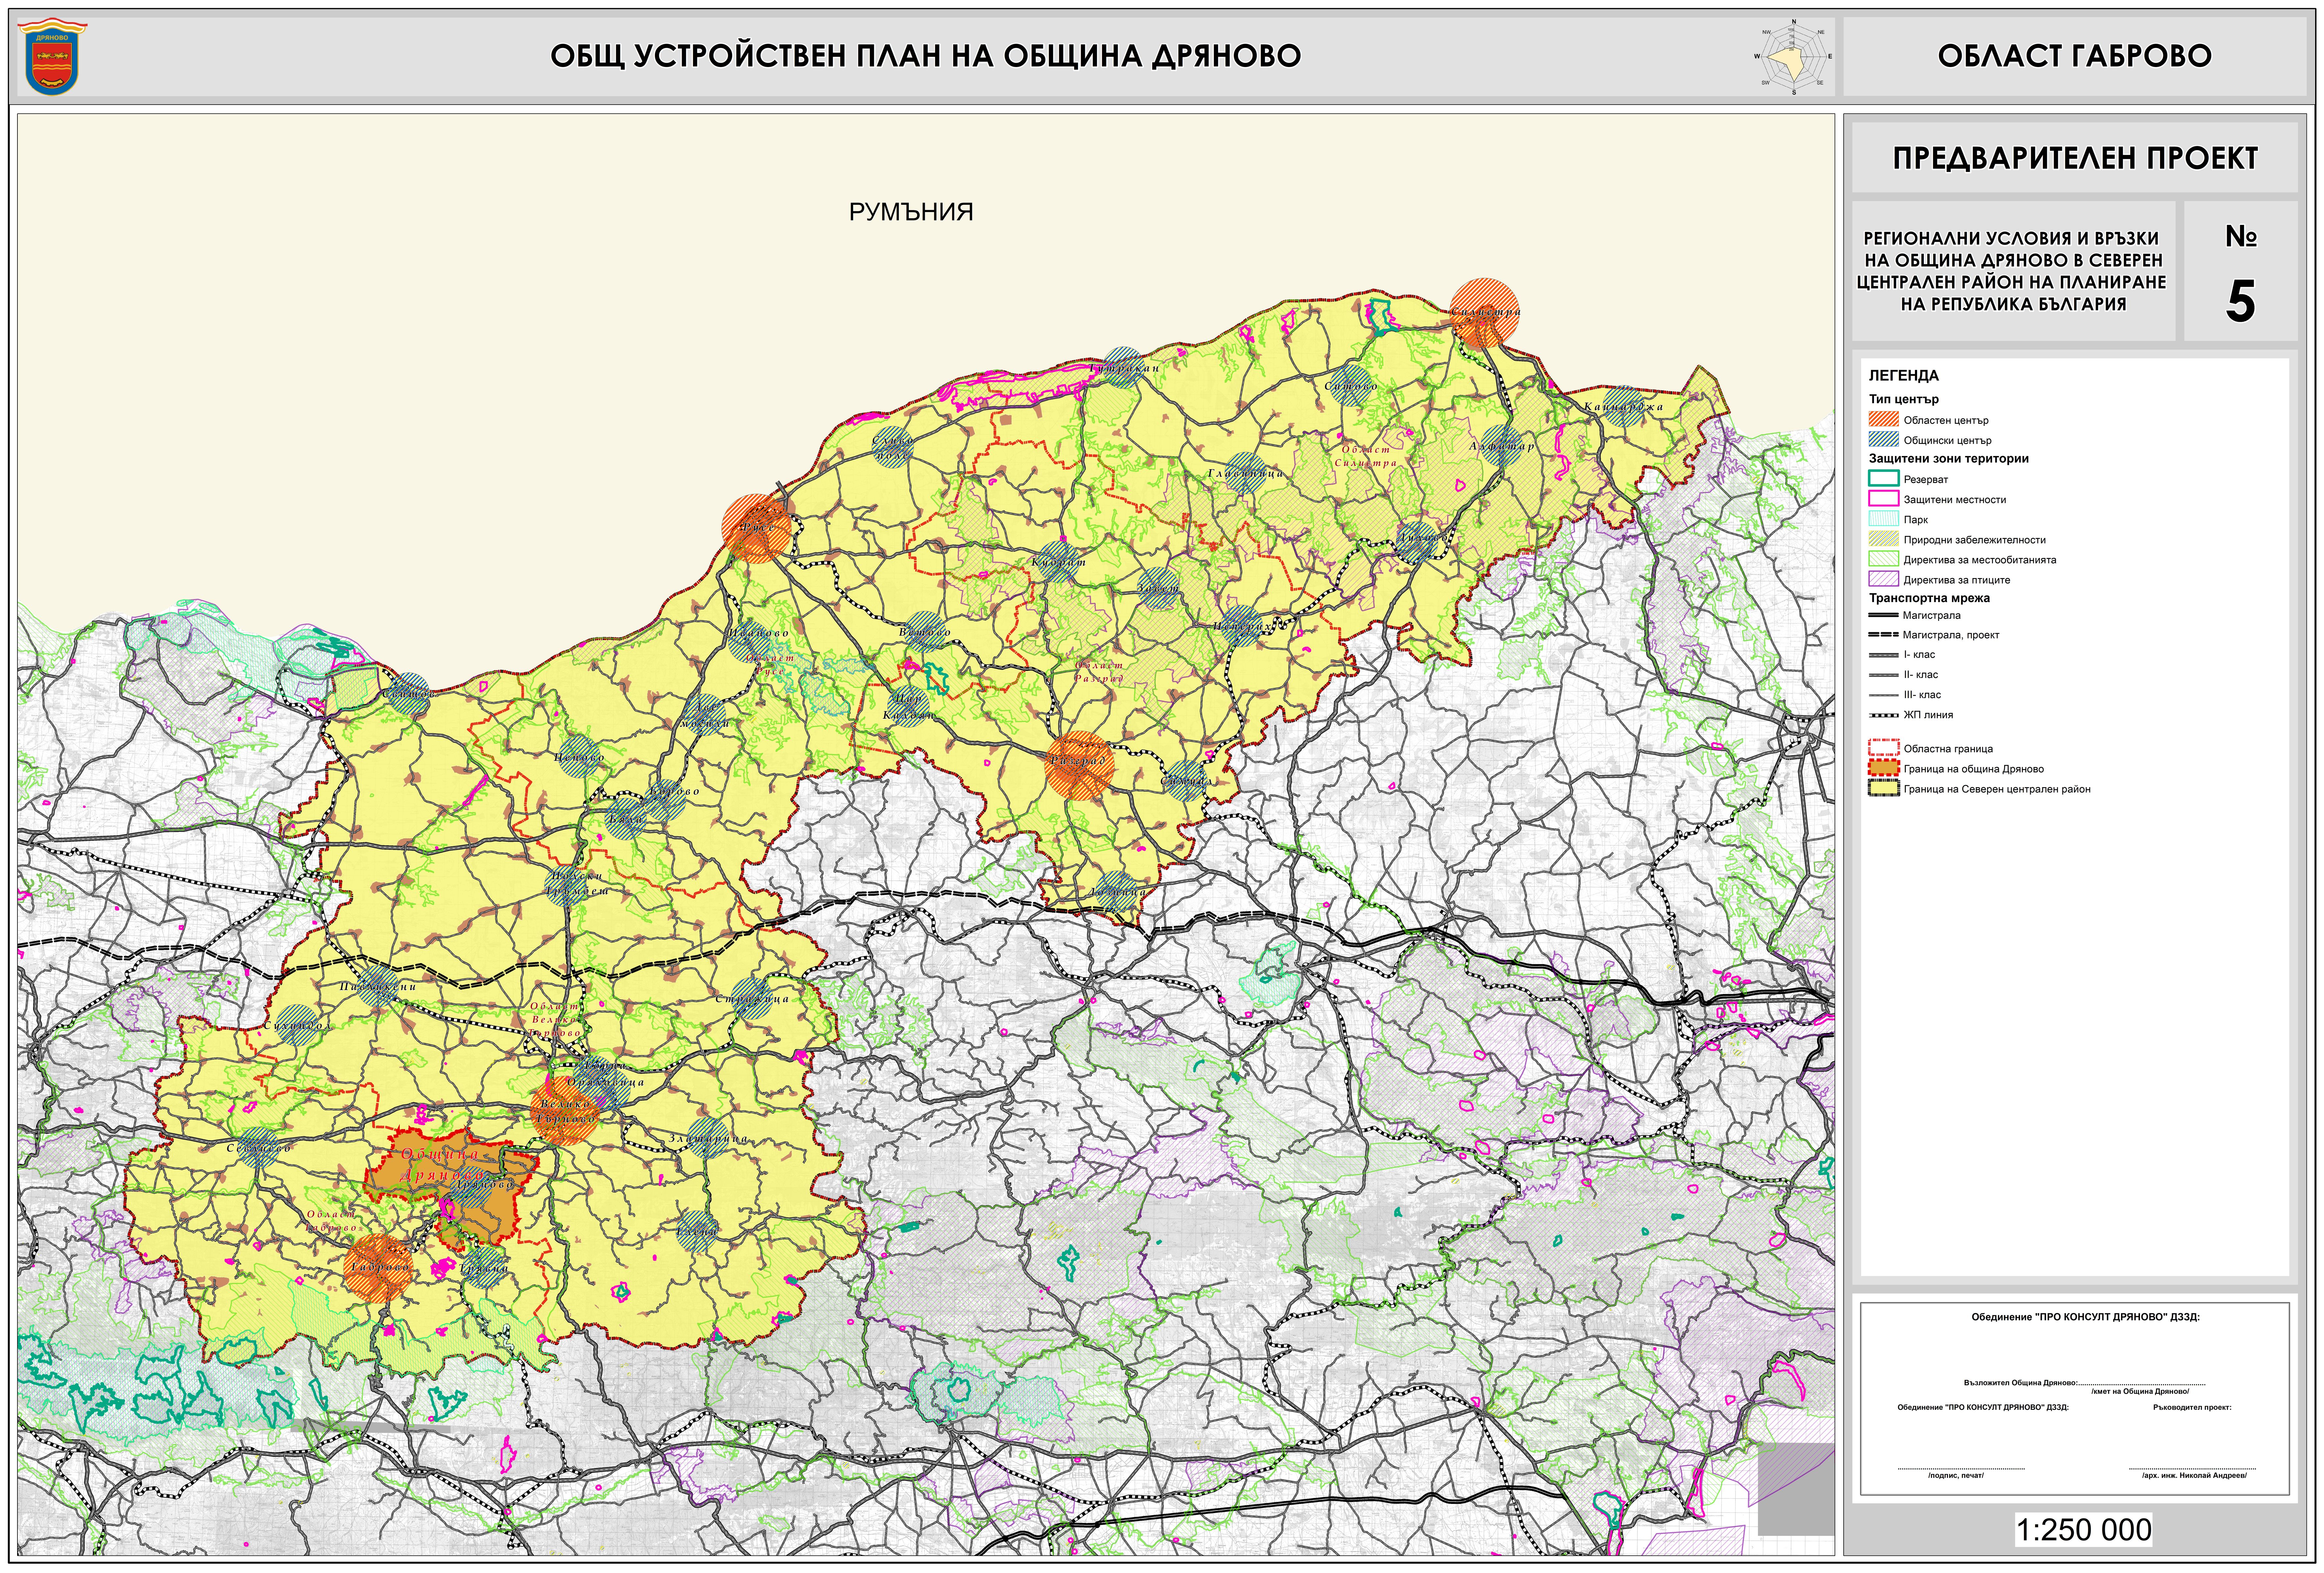
Task: Click the Dryanovo coat of arms emblem
Action: (x=52, y=57)
